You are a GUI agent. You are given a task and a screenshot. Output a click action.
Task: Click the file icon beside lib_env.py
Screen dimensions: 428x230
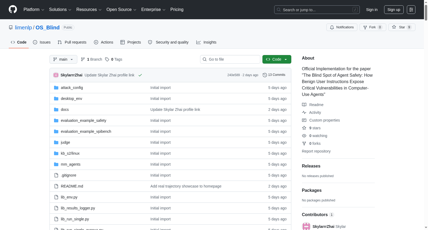(x=56, y=197)
